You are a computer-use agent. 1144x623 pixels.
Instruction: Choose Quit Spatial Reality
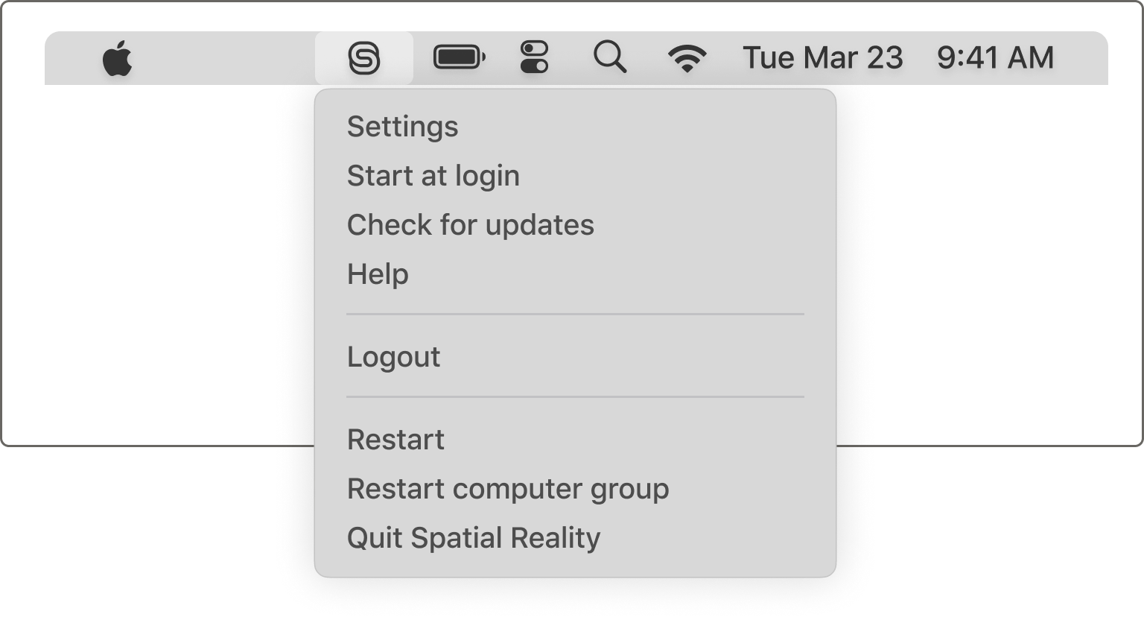[474, 537]
